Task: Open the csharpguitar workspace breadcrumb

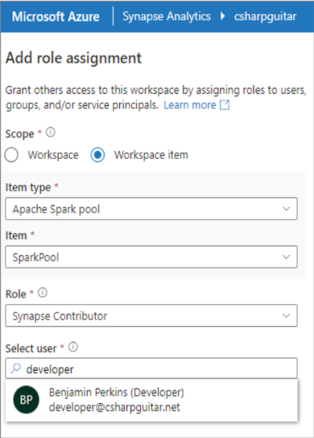Action: [265, 16]
